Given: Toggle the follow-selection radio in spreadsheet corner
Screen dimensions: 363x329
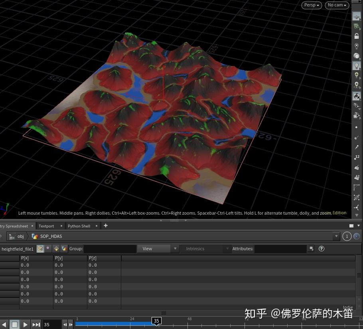Looking at the screenshot, I should 356,236.
